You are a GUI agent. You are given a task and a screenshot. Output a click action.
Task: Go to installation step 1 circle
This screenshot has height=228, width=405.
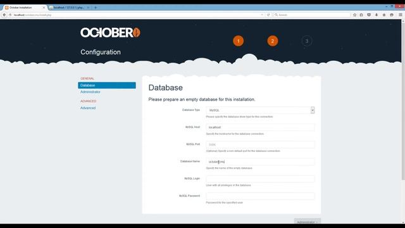coord(238,41)
